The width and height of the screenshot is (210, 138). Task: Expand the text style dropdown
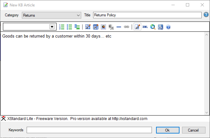[x=52, y=27]
